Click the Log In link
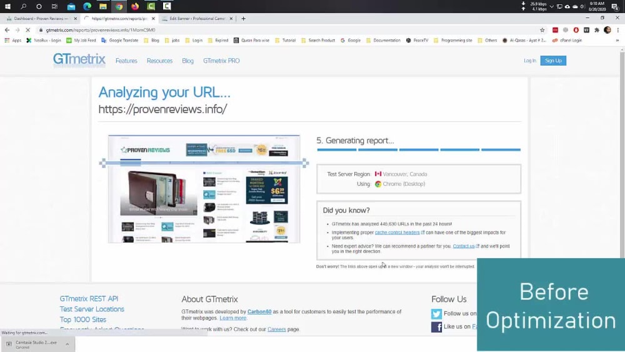Viewport: 625px width, 352px height. (x=530, y=61)
